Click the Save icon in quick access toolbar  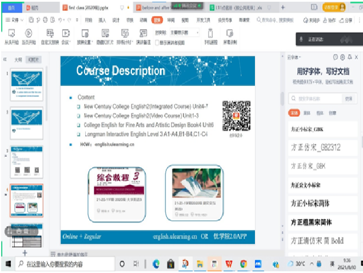point(31,20)
